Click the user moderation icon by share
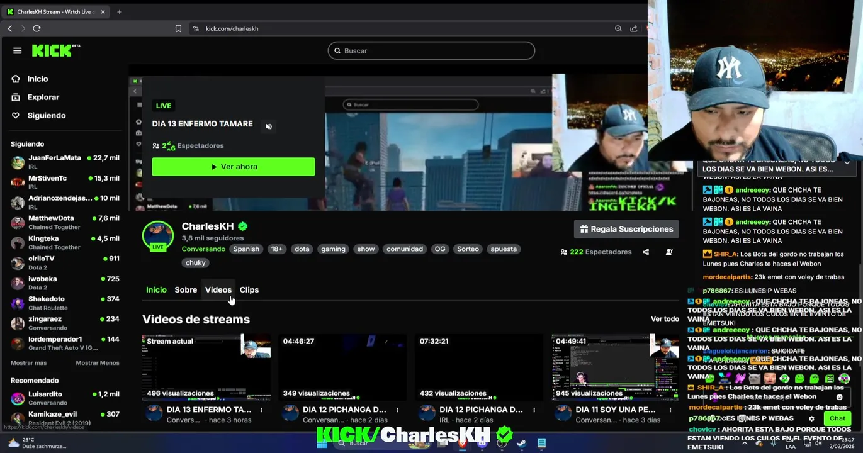863x453 pixels. tap(669, 252)
